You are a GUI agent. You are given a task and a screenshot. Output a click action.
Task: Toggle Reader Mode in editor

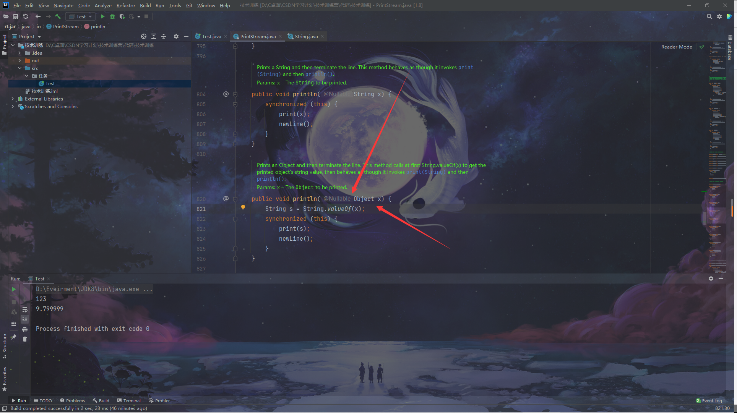[676, 47]
